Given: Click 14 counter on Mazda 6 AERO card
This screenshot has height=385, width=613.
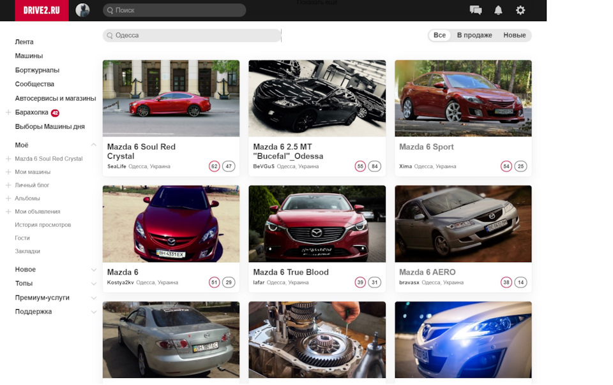Looking at the screenshot, I should coord(521,282).
